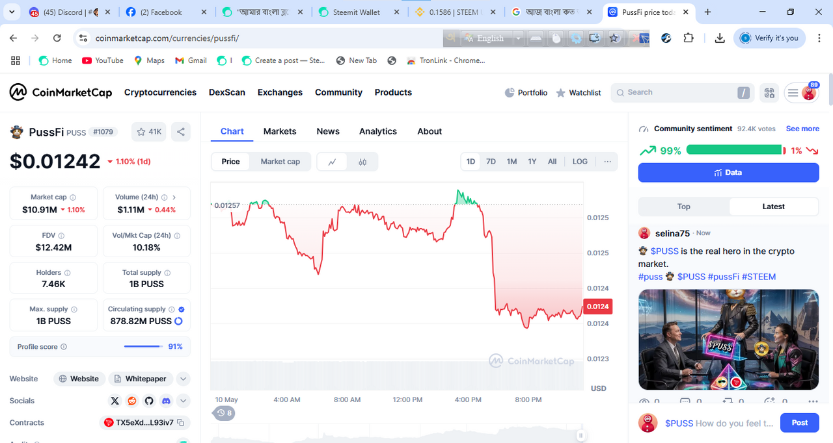
Task: Click the Post button
Action: pos(800,423)
